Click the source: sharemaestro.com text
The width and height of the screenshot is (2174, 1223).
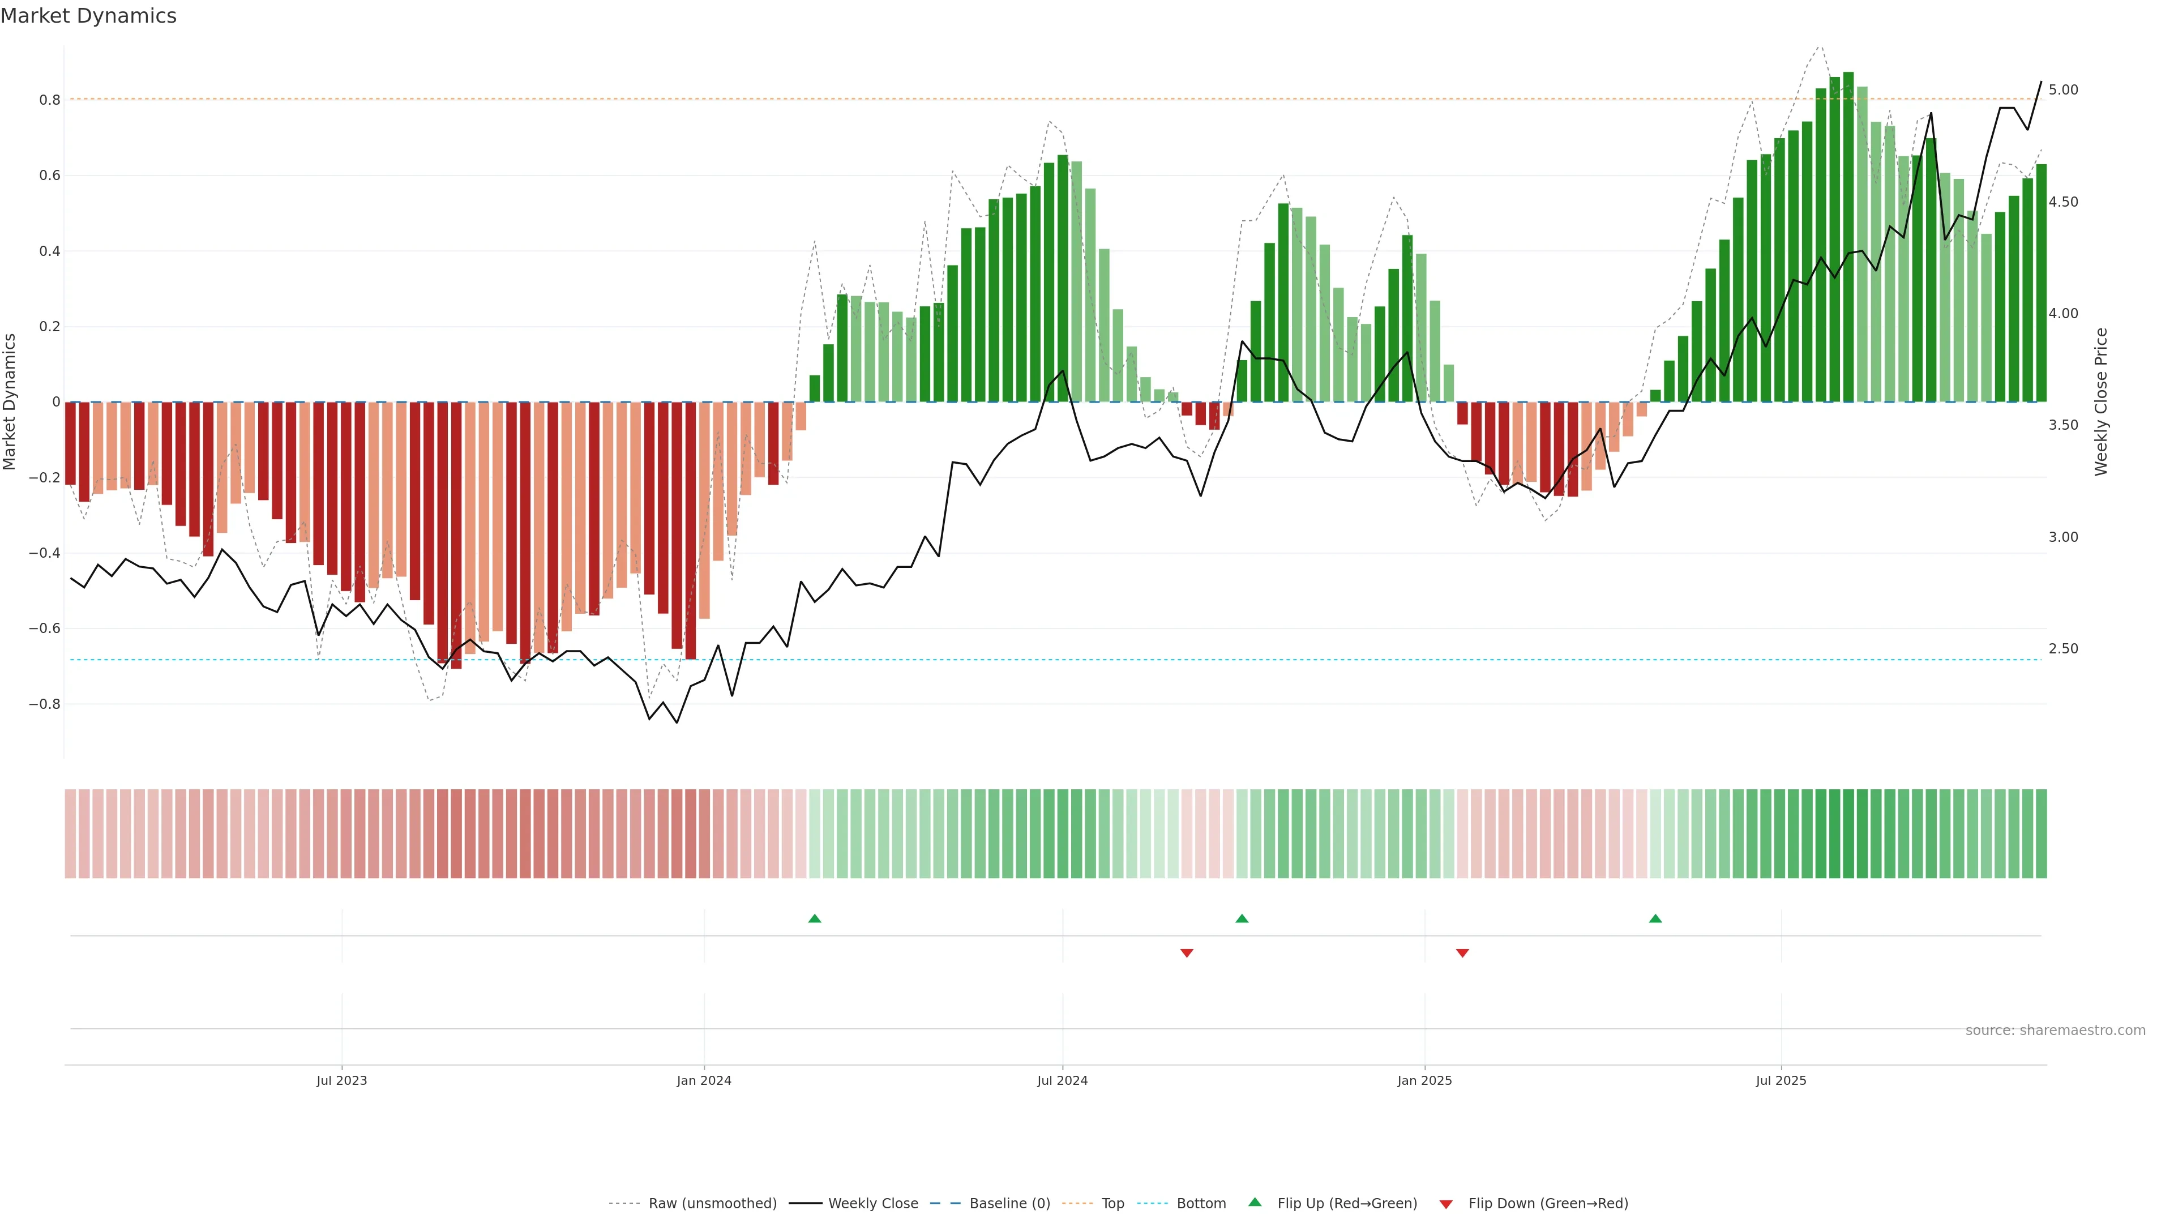[x=2055, y=1030]
